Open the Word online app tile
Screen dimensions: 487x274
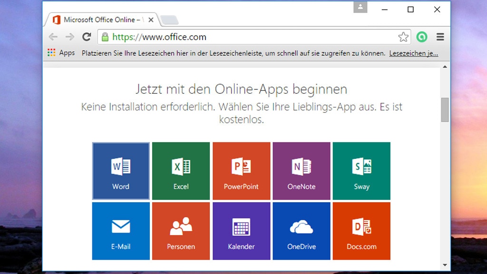click(x=121, y=171)
